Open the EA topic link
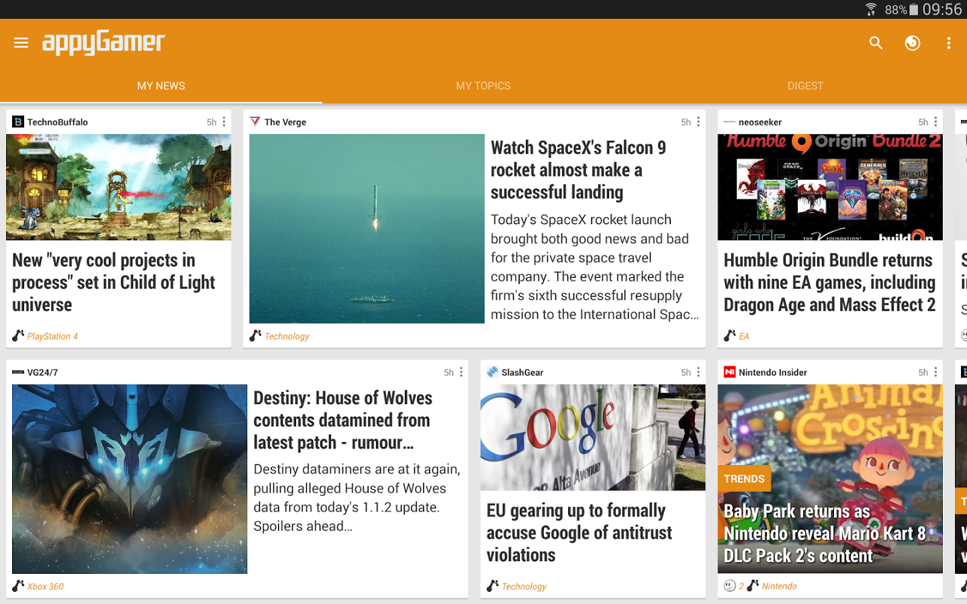Viewport: 967px width, 604px height. [744, 336]
